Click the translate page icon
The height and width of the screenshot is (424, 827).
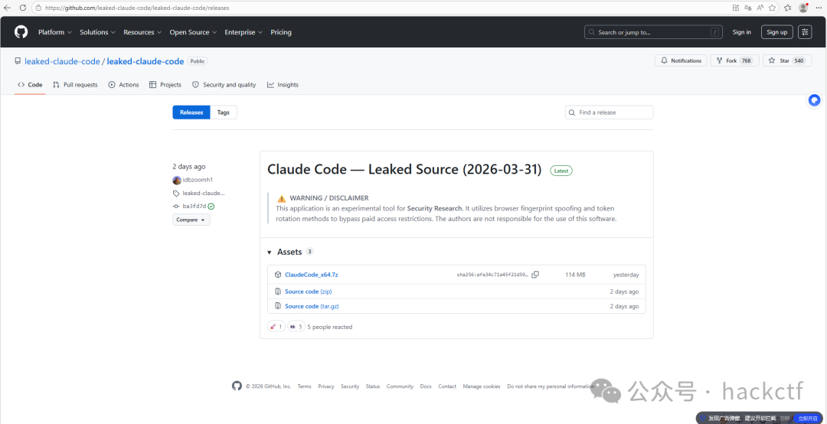(x=748, y=8)
